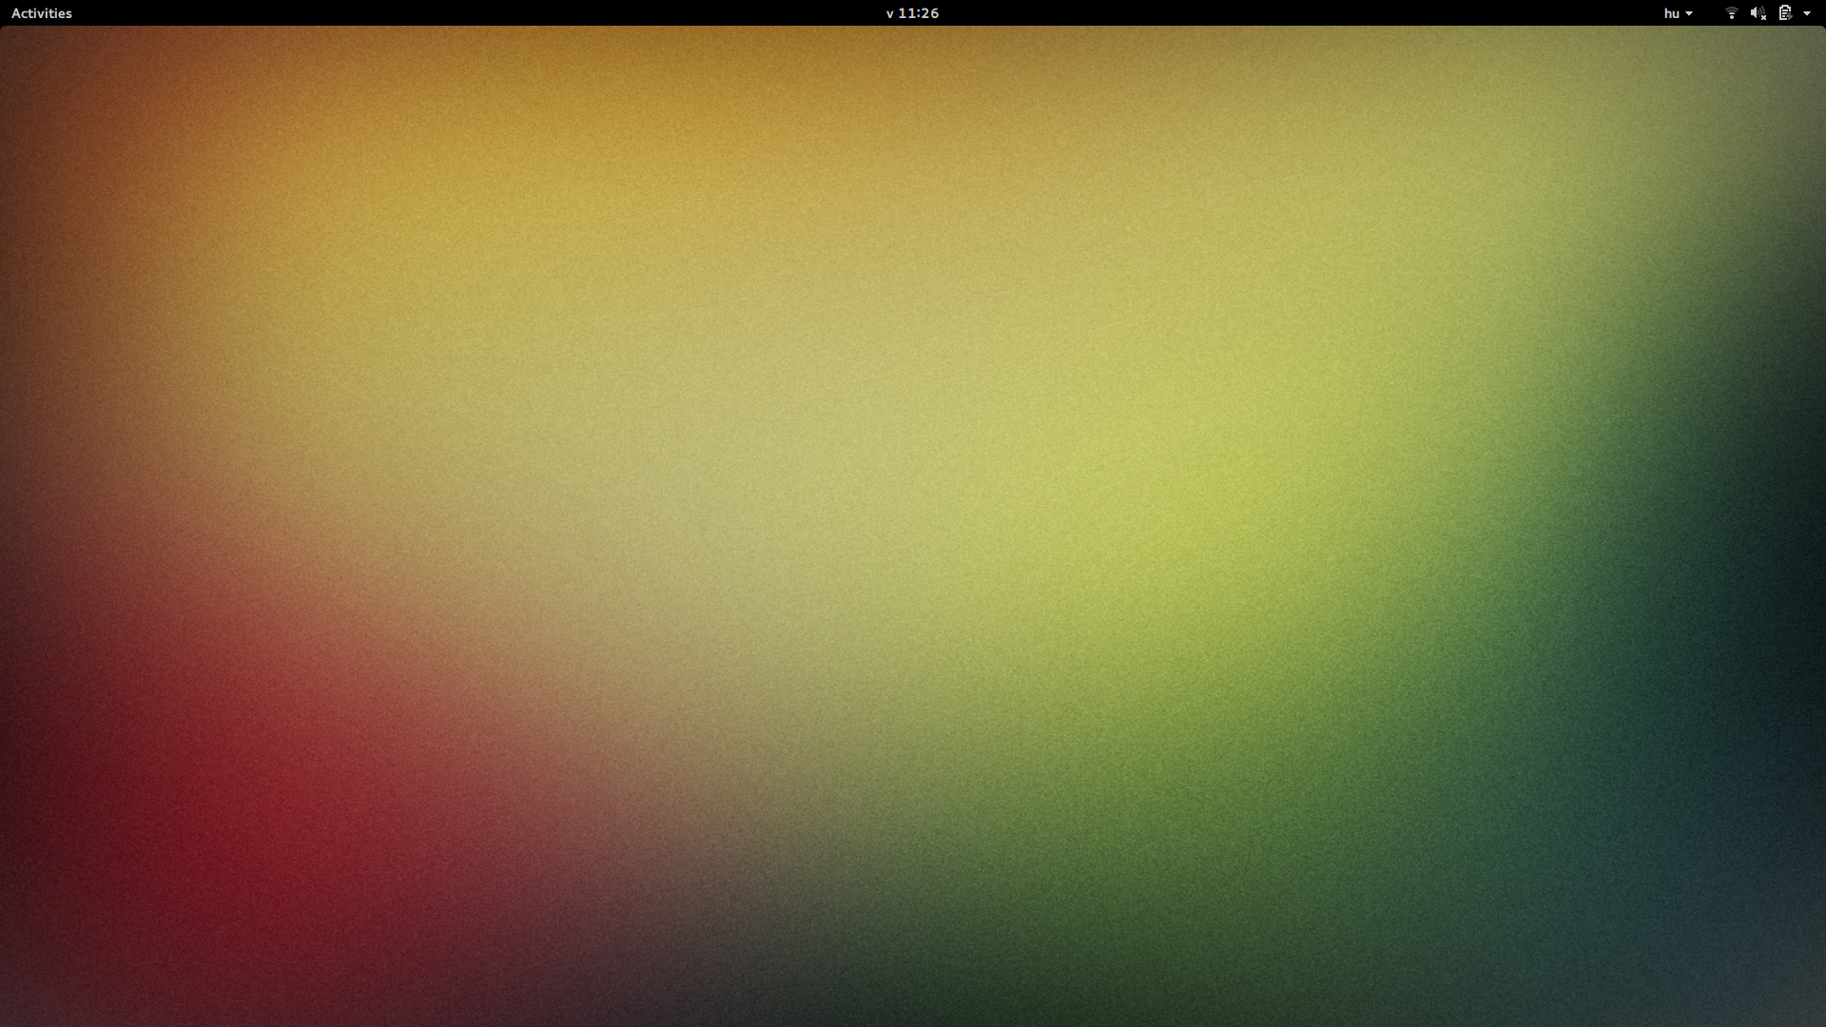The width and height of the screenshot is (1826, 1027).
Task: Click the hu input source label
Action: 1671,13
